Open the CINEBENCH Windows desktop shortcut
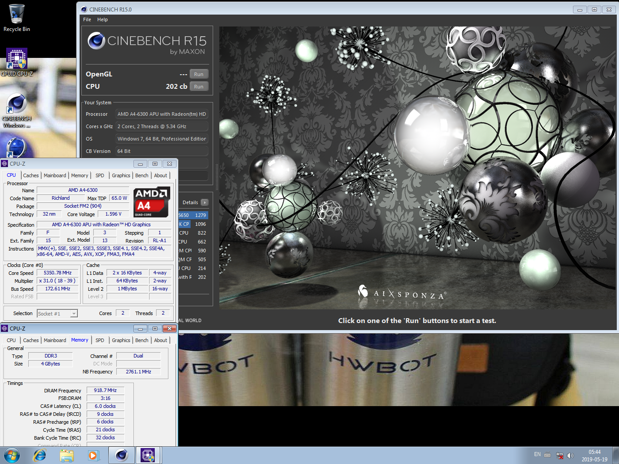The height and width of the screenshot is (464, 619). (17, 110)
